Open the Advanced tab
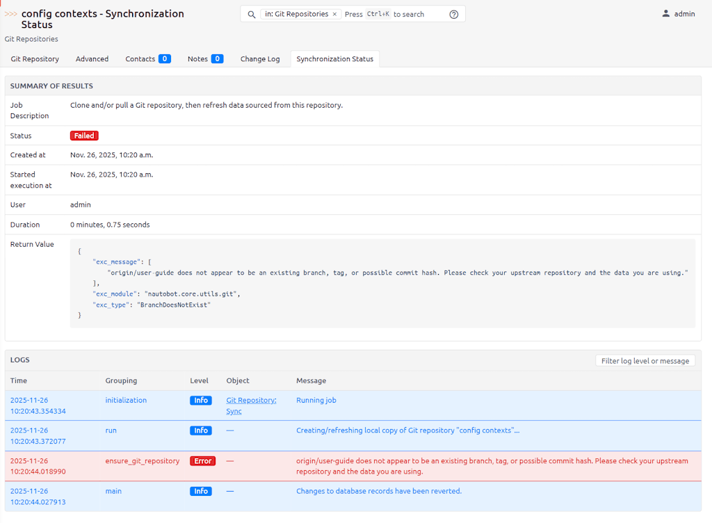712x523 pixels. pyautogui.click(x=92, y=59)
